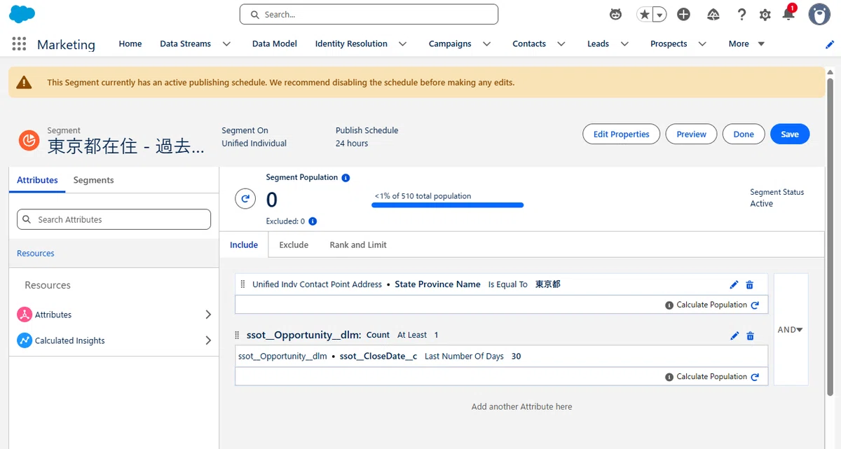Screen dimensions: 841x449
Task: Open the Favorites list dropdown arrow
Action: [x=659, y=15]
